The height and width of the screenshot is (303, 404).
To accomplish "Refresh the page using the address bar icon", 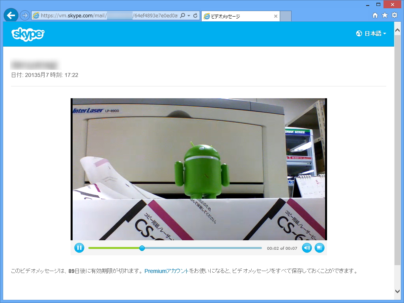I will 195,15.
